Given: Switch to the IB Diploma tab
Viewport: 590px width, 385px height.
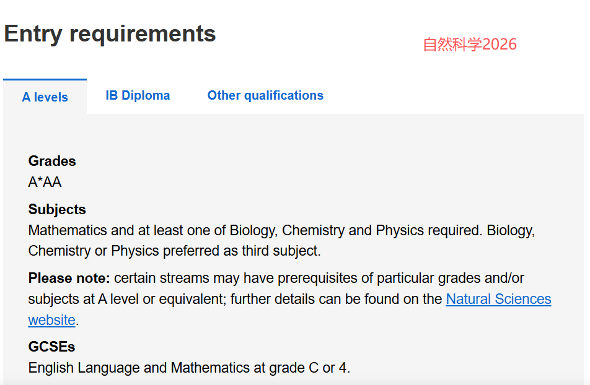Looking at the screenshot, I should tap(138, 95).
